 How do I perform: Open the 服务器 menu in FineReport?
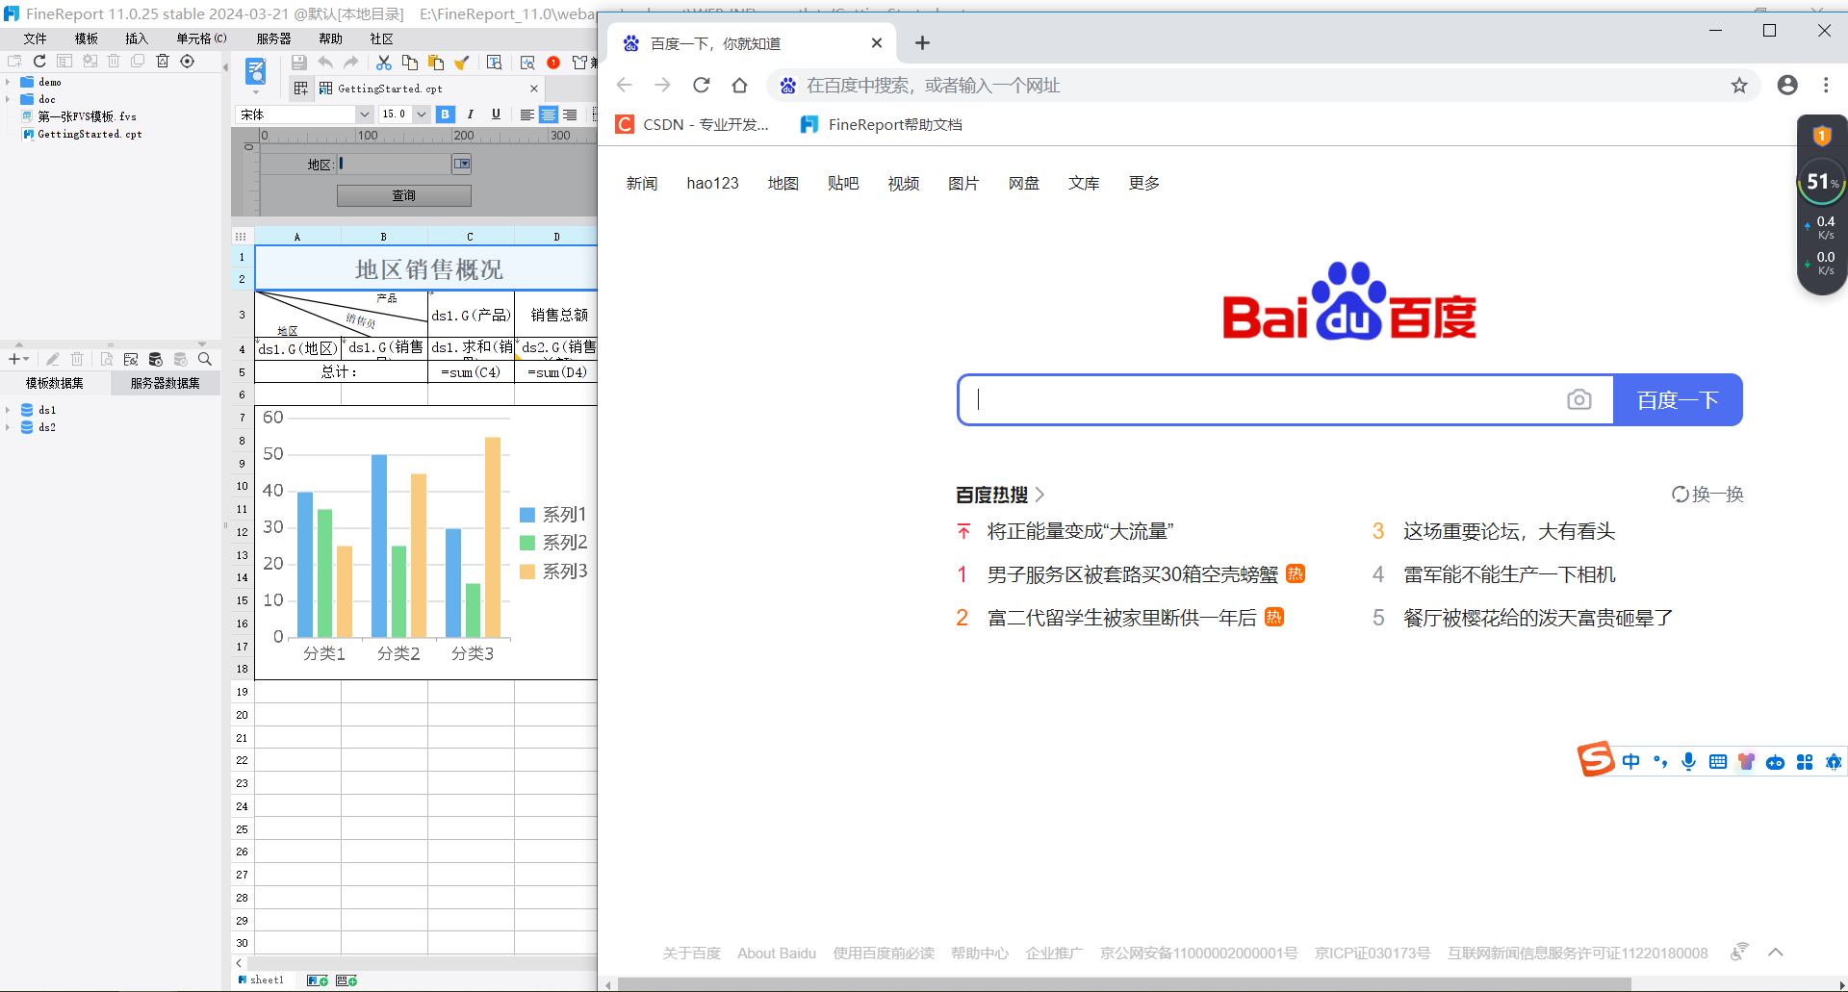coord(274,38)
